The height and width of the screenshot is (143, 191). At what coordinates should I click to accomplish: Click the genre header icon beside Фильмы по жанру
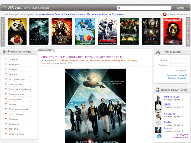point(4,52)
